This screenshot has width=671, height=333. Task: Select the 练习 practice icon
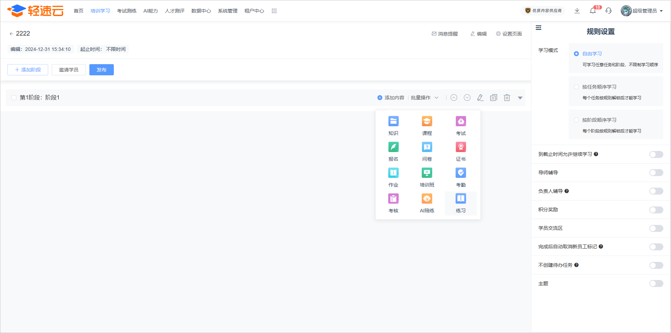click(x=460, y=199)
